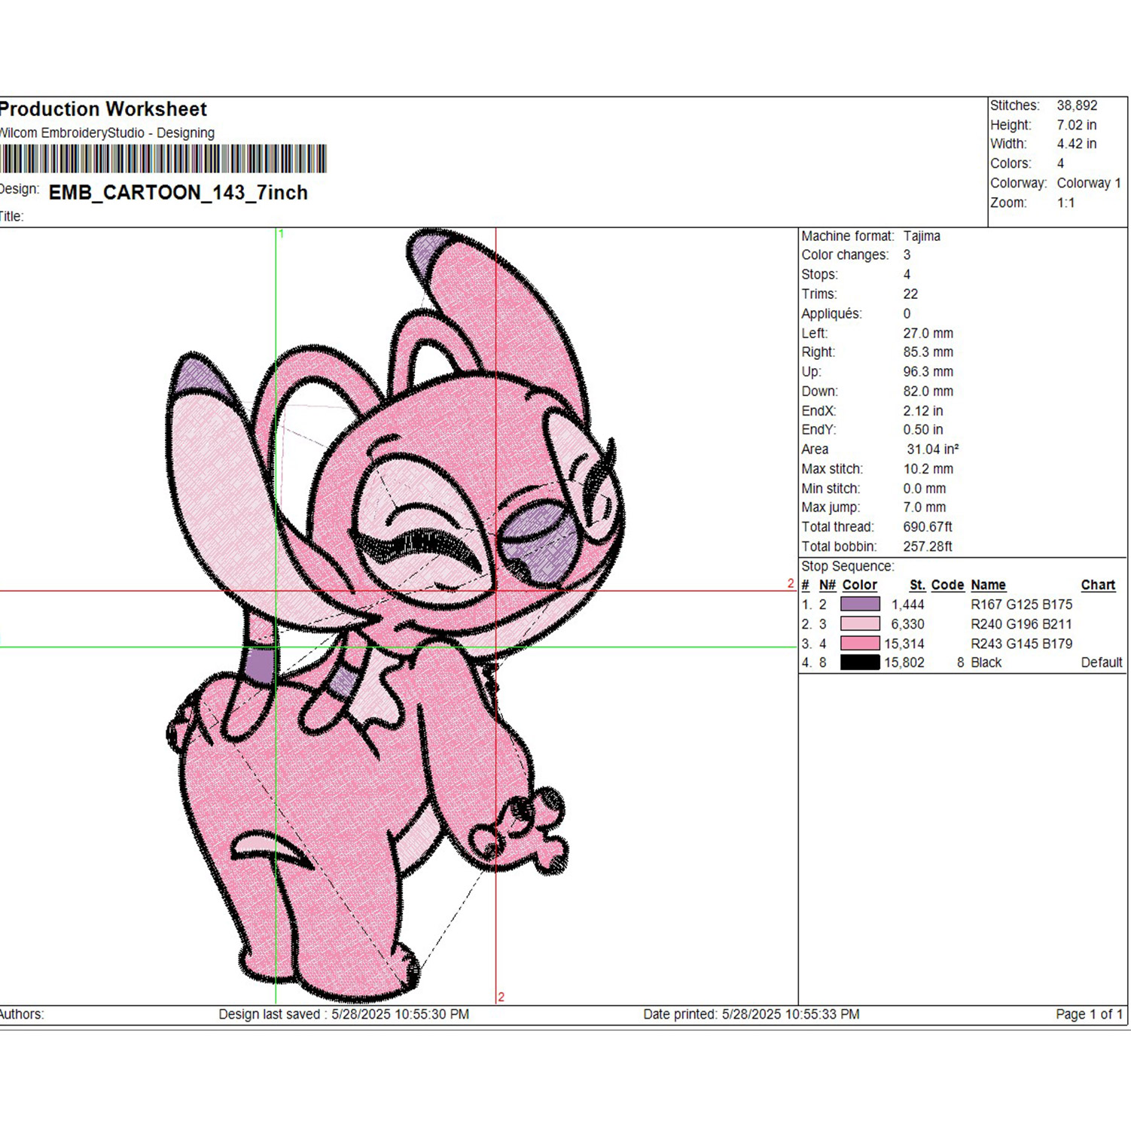The image size is (1131, 1127).
Task: Click the Zoom 1:1 value
Action: [1065, 203]
